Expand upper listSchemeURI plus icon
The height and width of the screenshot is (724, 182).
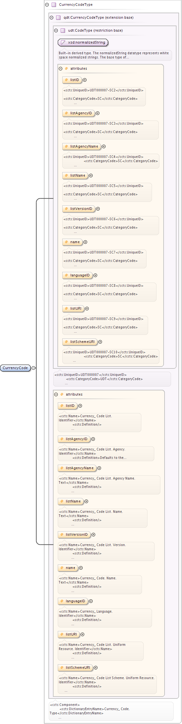tap(100, 342)
